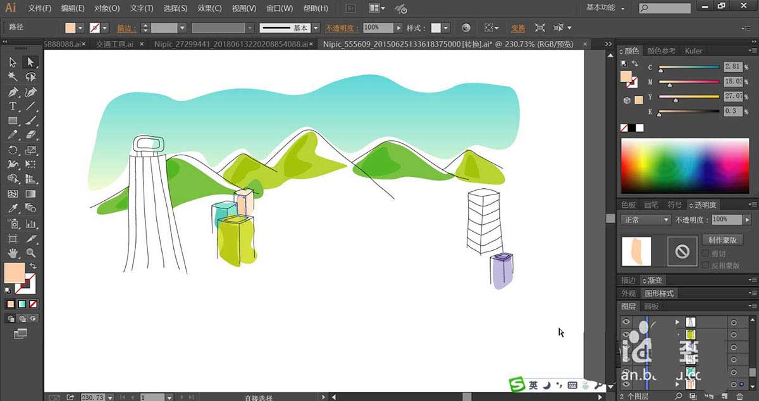Select the Type tool

(13, 106)
